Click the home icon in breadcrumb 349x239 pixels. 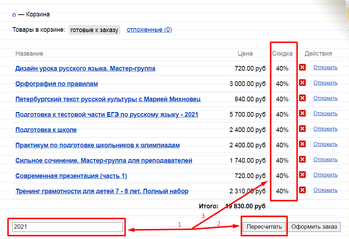pos(14,15)
